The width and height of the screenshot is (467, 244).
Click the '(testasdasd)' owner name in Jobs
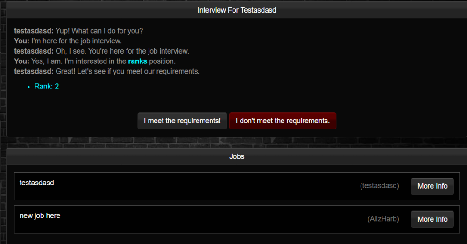point(379,186)
